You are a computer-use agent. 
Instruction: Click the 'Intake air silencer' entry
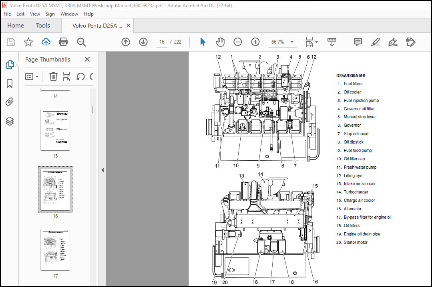pyautogui.click(x=360, y=183)
